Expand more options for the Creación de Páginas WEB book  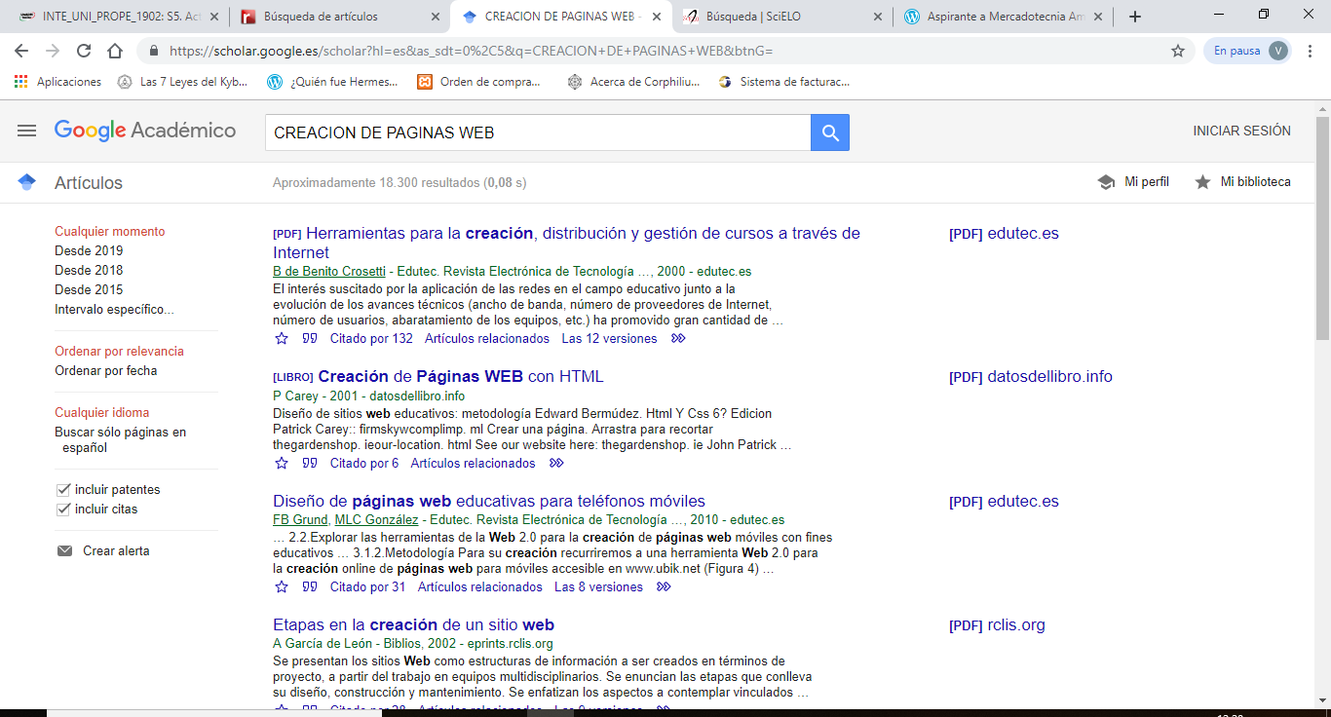coord(556,464)
